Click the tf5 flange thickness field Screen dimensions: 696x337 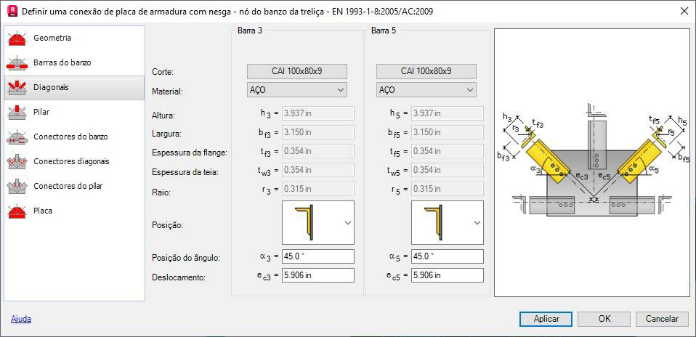448,151
